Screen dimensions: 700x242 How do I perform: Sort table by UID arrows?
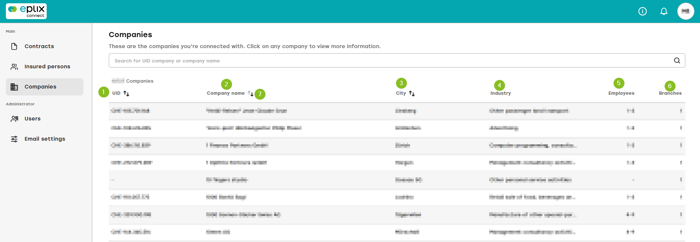[126, 93]
